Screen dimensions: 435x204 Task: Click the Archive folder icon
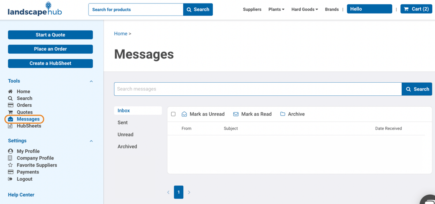[283, 114]
